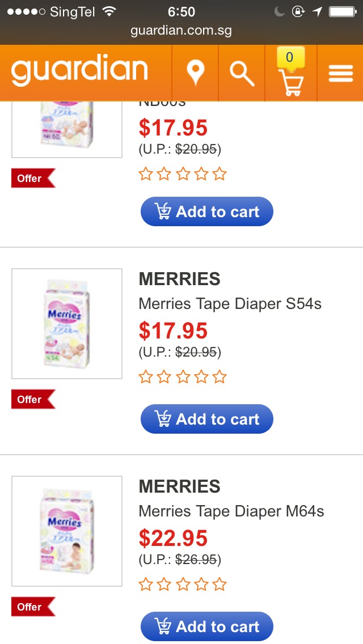This screenshot has width=363, height=644.
Task: Add Merries Tape Diaper S54s to cart
Action: coord(207,419)
